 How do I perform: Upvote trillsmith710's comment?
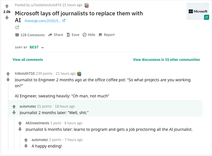pyautogui.click(x=8, y=74)
